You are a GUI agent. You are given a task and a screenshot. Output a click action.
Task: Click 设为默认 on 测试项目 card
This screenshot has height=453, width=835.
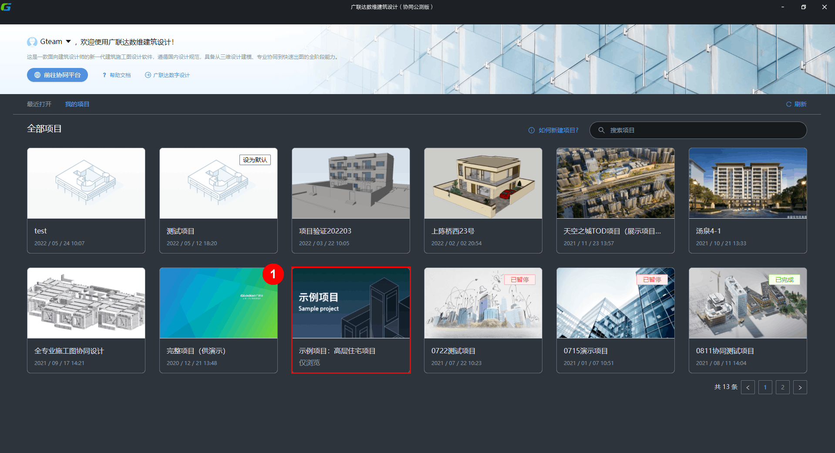click(x=255, y=160)
